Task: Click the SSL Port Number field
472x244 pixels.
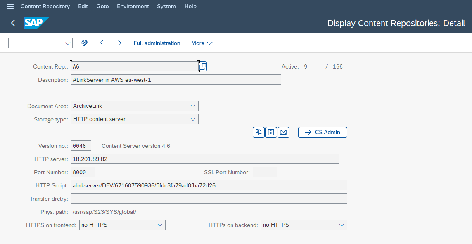Action: [x=265, y=172]
